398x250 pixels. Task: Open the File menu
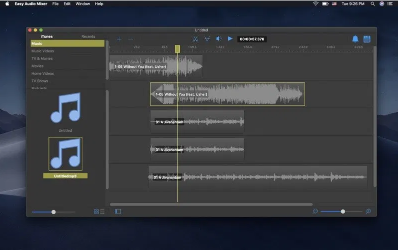[x=55, y=3]
